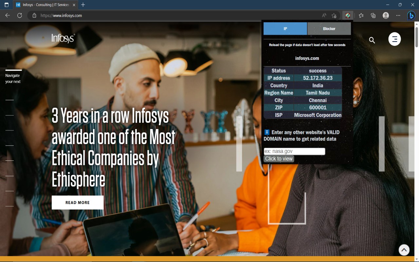View site information lock icon
Screen dimensions: 419x262
coord(34,15)
